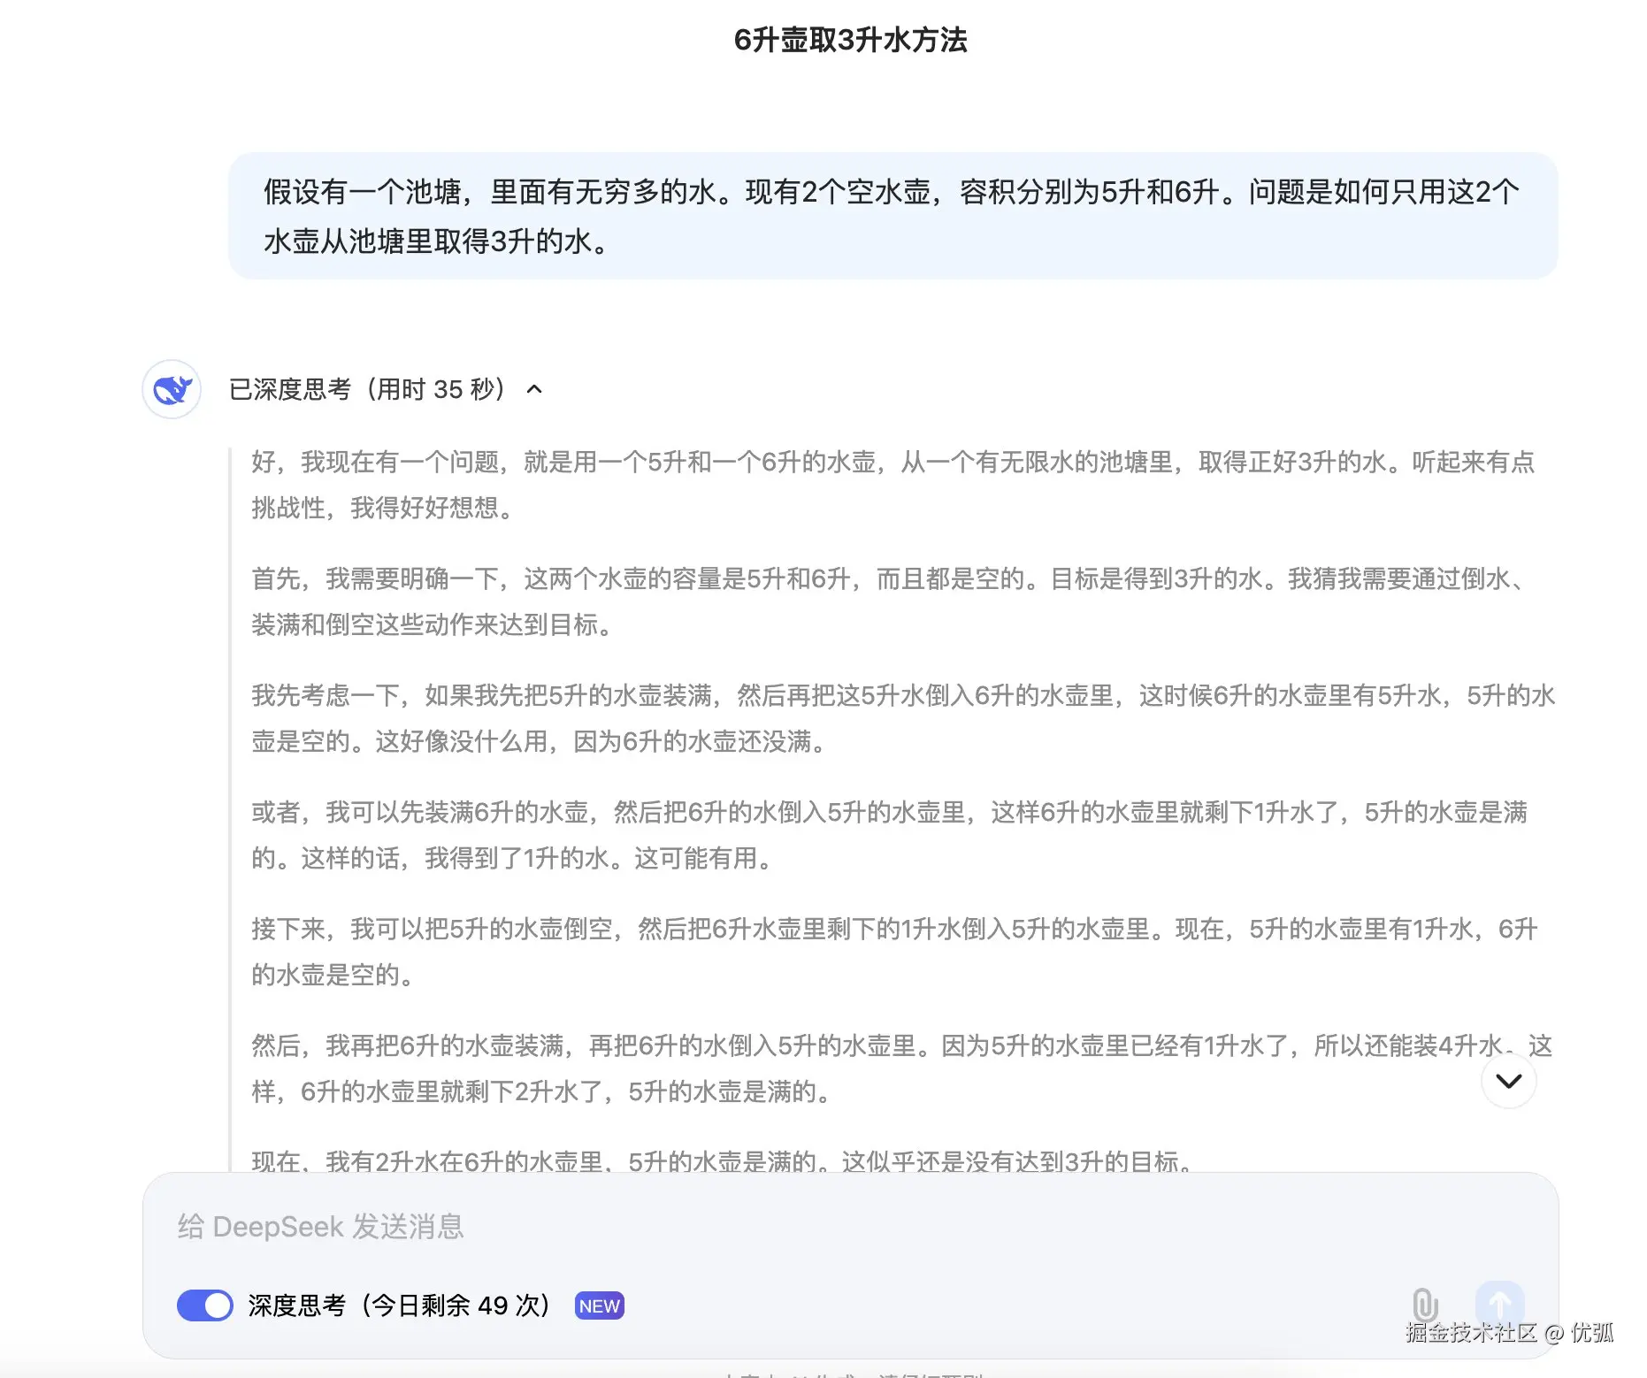Click the NEW badge label
The width and height of the screenshot is (1647, 1378).
tap(598, 1305)
